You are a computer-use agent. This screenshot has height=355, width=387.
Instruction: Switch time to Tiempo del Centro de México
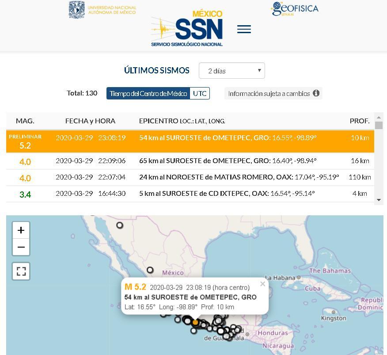point(148,93)
